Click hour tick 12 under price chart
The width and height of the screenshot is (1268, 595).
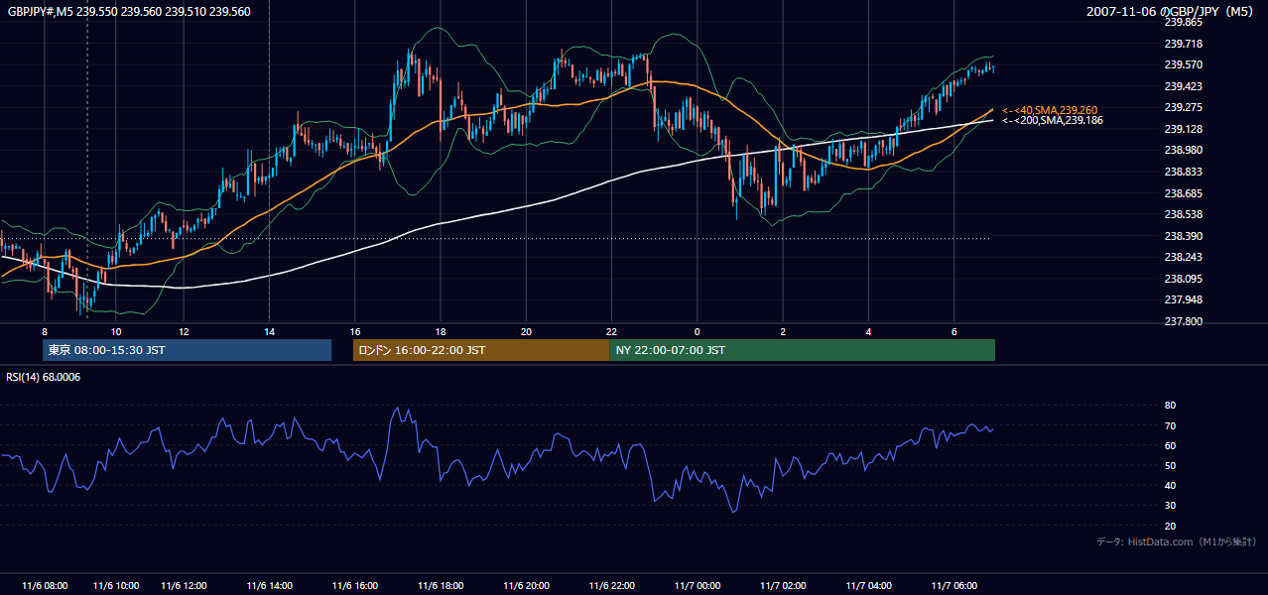(x=184, y=331)
